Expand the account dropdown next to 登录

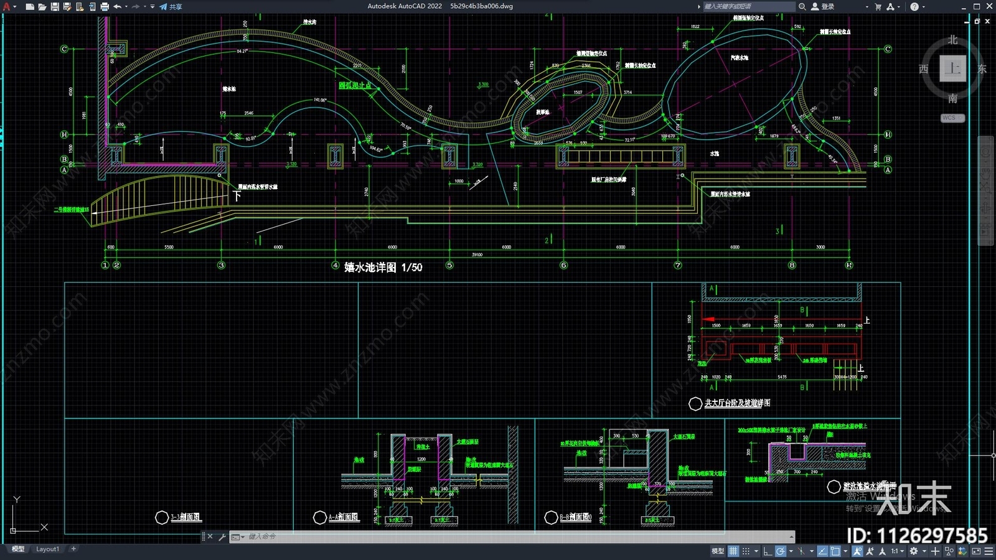point(867,7)
